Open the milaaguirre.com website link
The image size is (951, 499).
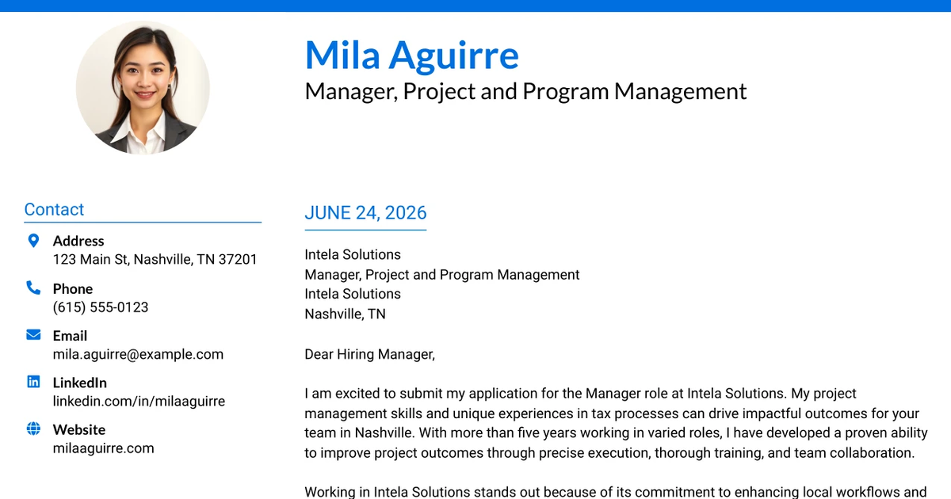point(103,448)
